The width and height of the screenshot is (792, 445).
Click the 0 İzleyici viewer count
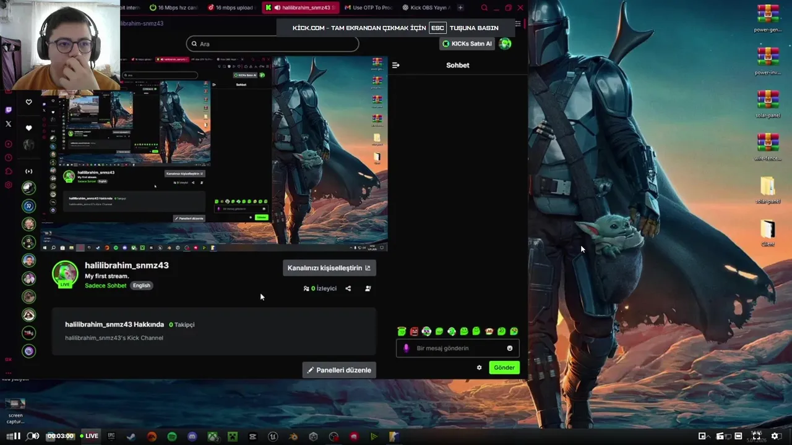pos(320,289)
